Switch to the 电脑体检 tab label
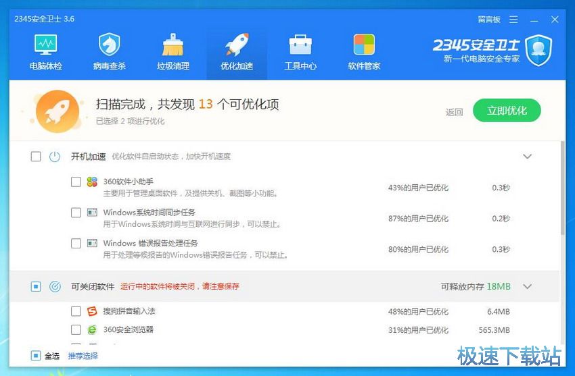The width and height of the screenshot is (575, 376). tap(46, 66)
